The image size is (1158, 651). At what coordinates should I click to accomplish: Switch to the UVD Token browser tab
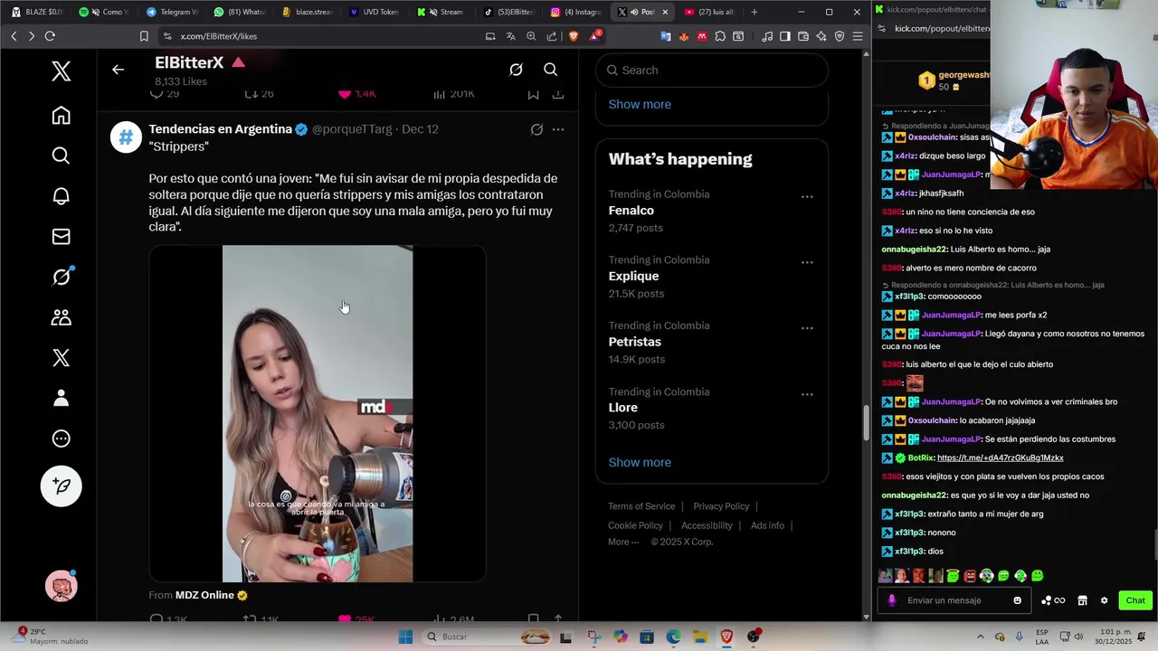pyautogui.click(x=374, y=12)
